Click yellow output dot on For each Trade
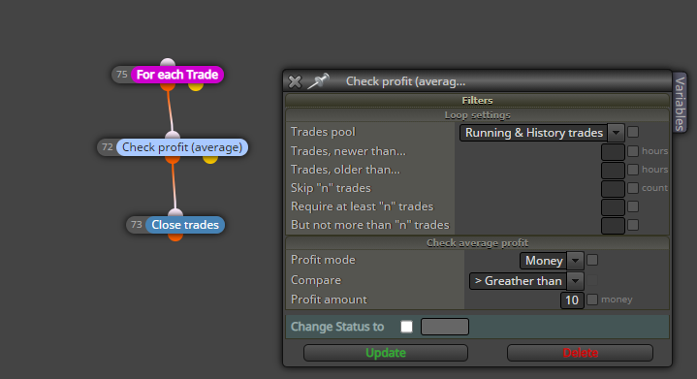The width and height of the screenshot is (697, 379). [196, 86]
